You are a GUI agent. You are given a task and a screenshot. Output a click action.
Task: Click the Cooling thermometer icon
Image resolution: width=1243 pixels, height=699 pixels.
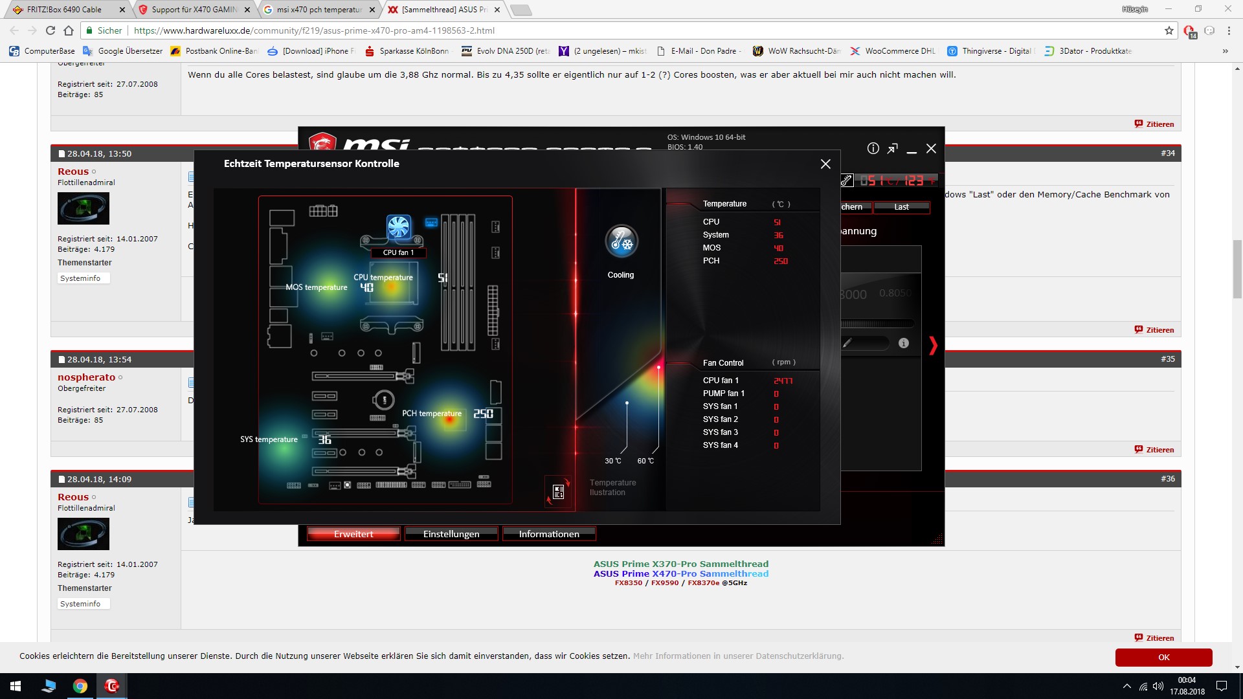point(621,241)
